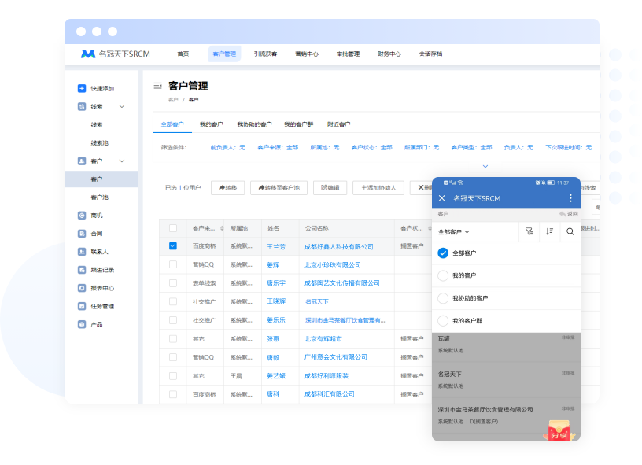642x465 pixels.
Task: Open the three-dot menu in mobile header
Action: coord(570,198)
